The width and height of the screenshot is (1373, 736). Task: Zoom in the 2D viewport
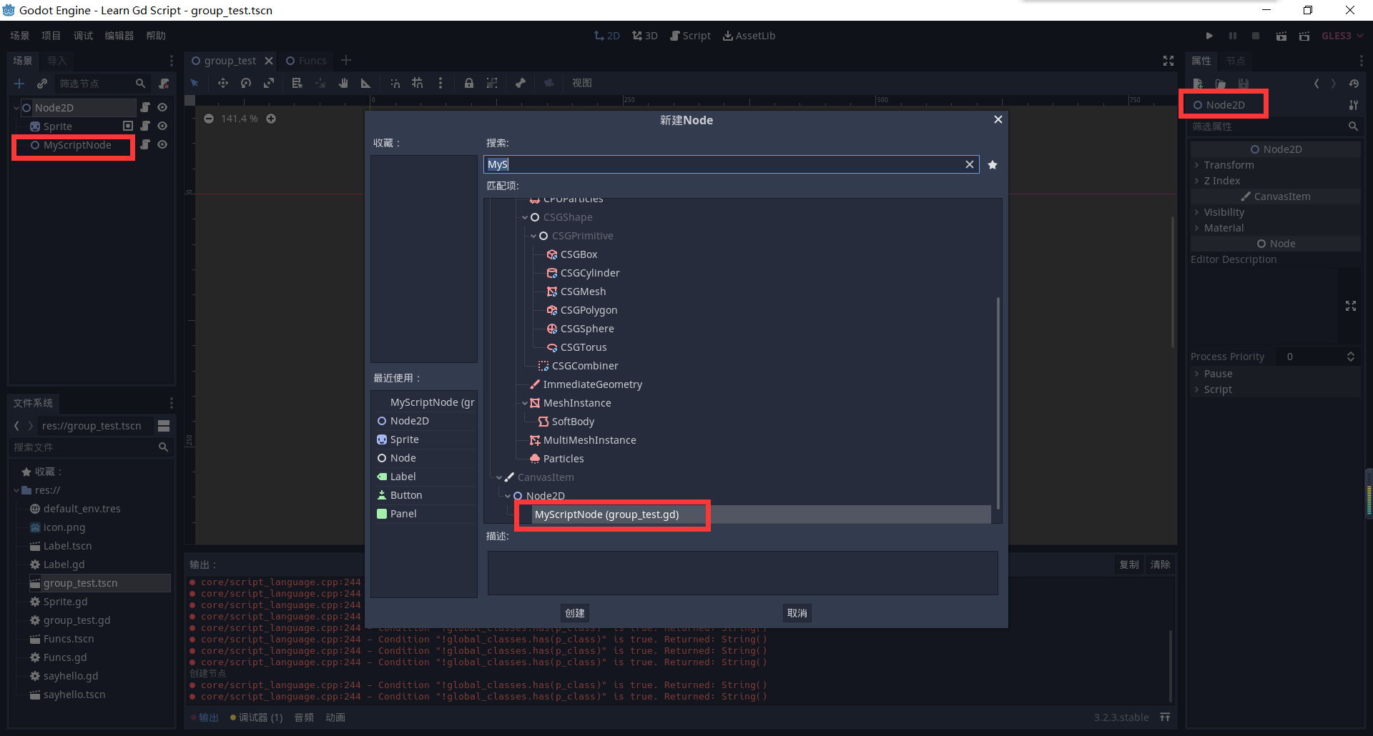pyautogui.click(x=271, y=119)
